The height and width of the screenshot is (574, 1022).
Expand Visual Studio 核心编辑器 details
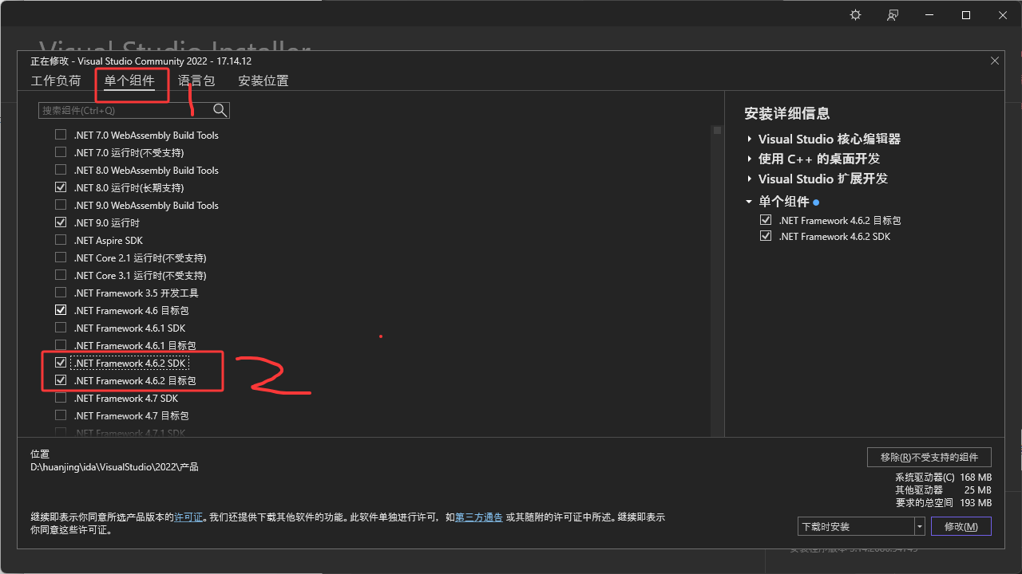750,139
